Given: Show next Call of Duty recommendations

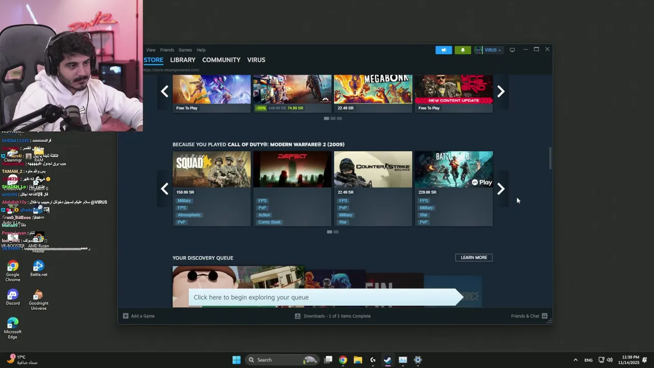Looking at the screenshot, I should point(501,189).
